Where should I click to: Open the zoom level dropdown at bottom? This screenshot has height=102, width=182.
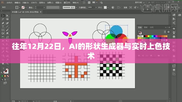point(19,101)
